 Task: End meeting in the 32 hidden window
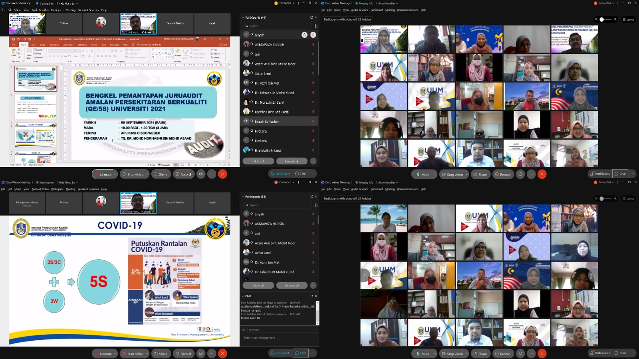pyautogui.click(x=542, y=174)
